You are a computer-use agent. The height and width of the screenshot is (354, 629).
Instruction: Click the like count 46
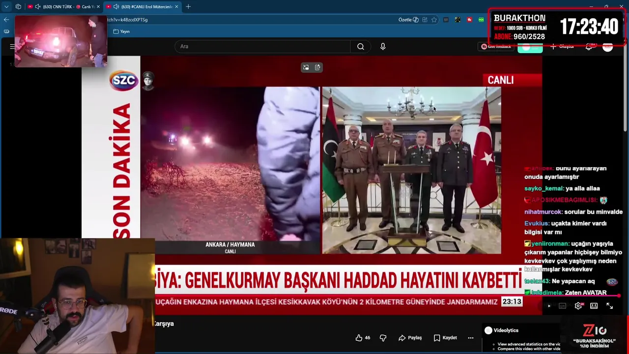[368, 338]
